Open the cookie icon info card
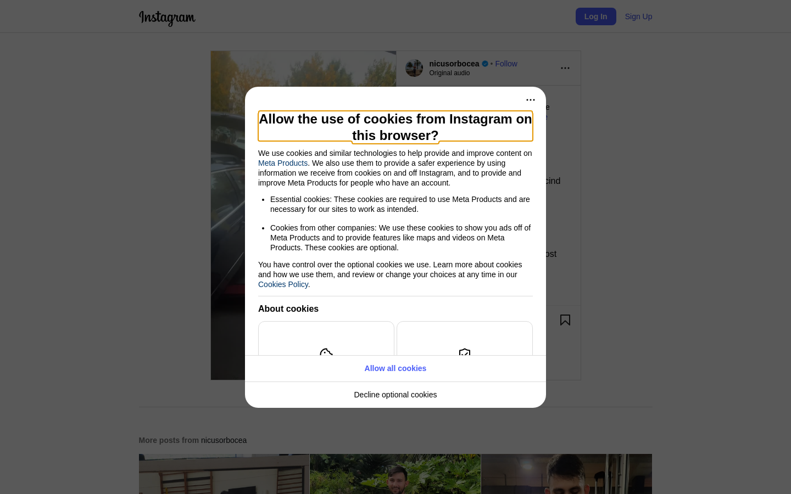The width and height of the screenshot is (791, 494). pyautogui.click(x=326, y=339)
